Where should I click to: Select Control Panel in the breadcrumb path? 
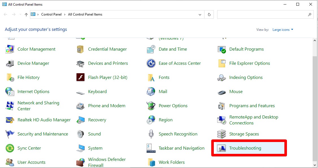click(51, 14)
